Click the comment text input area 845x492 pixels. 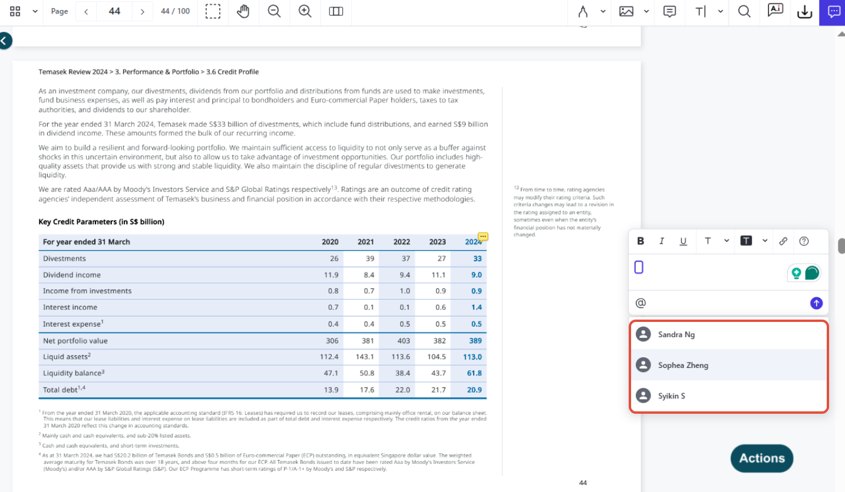pyautogui.click(x=707, y=271)
